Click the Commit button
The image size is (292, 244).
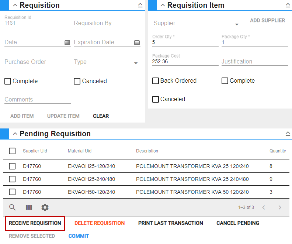click(x=79, y=236)
